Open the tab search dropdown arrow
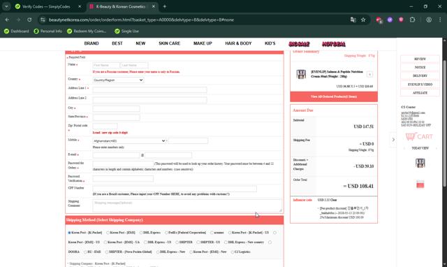447x267 pixels. [x=6, y=6]
